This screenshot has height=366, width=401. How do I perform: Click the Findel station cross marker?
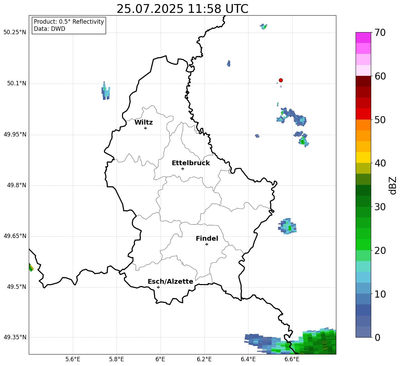(207, 244)
